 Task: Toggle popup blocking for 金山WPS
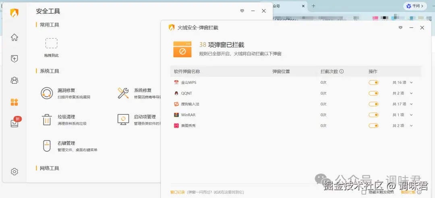tap(373, 82)
